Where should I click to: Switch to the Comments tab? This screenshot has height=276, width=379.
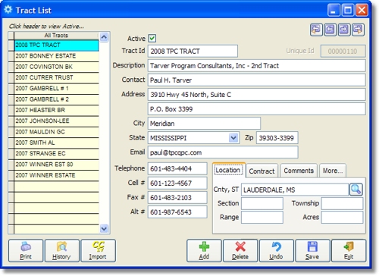tap(299, 171)
